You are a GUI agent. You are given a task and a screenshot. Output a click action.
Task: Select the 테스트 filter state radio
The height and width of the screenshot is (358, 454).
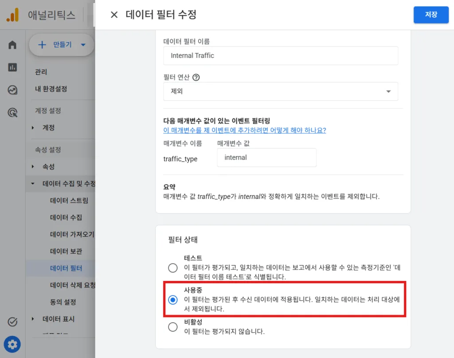click(173, 268)
